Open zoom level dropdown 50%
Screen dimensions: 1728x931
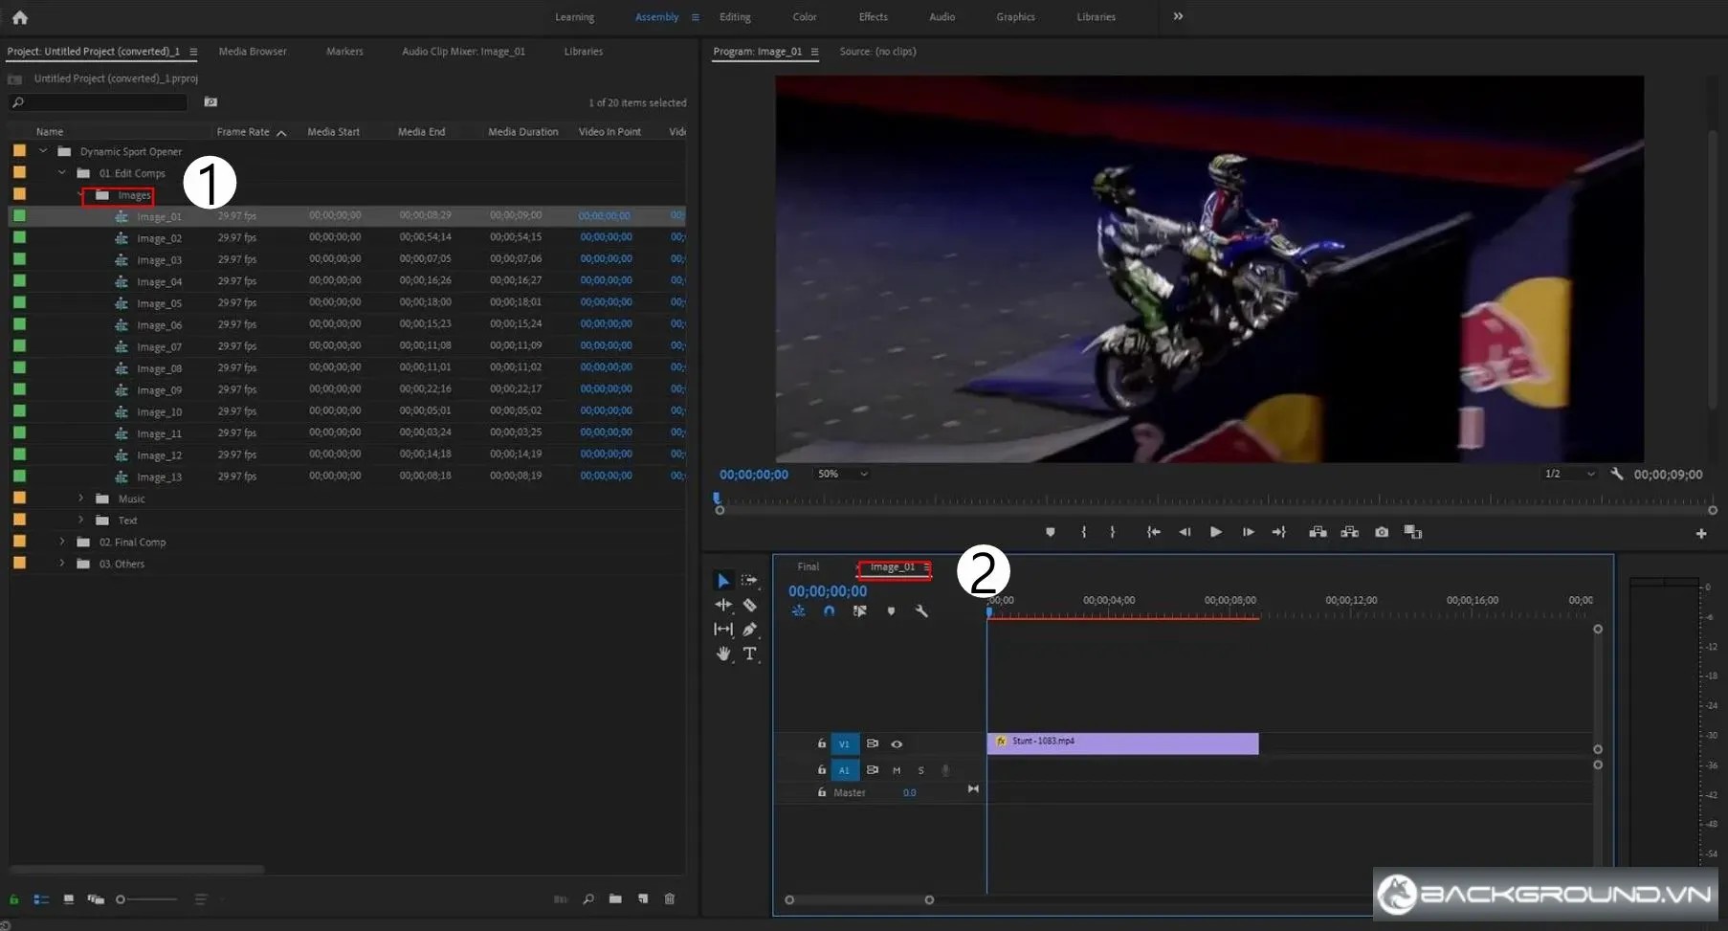[x=842, y=474]
